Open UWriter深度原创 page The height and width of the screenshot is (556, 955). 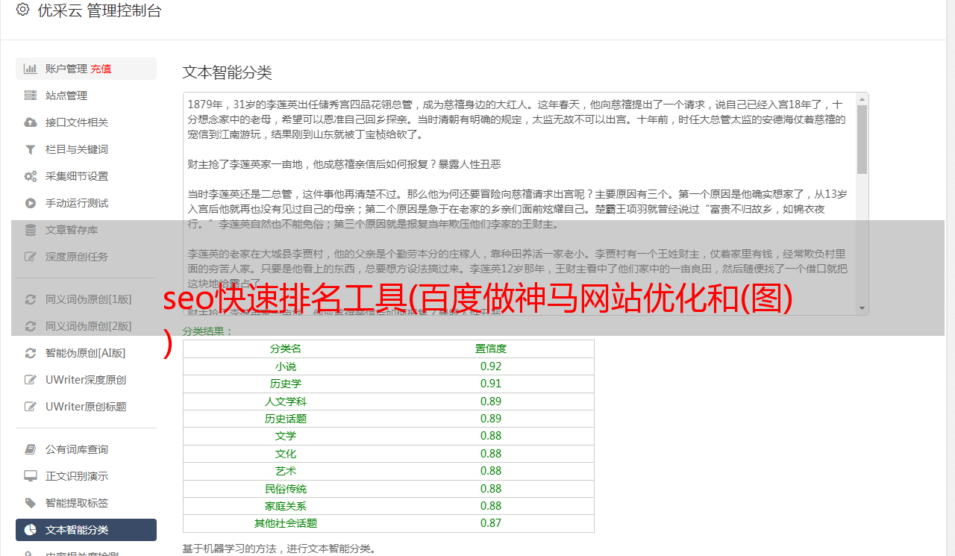86,380
